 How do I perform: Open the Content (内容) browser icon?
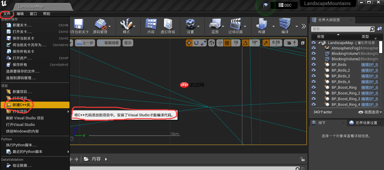tap(151, 24)
